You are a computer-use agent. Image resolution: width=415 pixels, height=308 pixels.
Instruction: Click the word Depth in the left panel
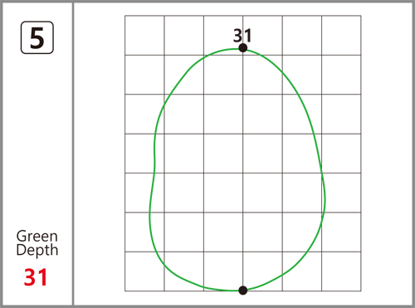coord(37,250)
